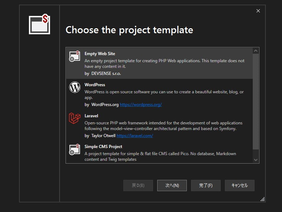This screenshot has height=212, width=282.
Task: Choose the Laravel template title
Action: [x=91, y=116]
